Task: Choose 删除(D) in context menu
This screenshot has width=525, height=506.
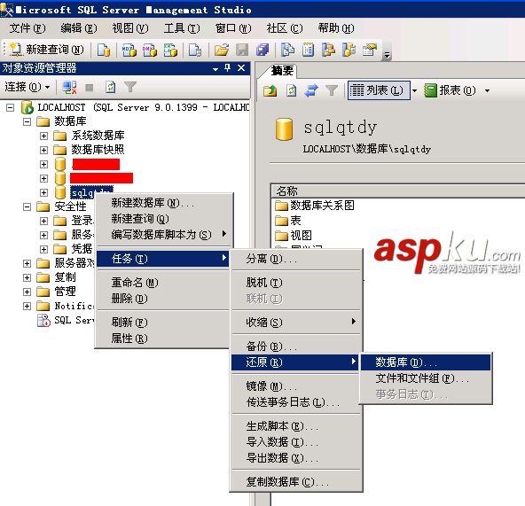Action: coord(163,298)
